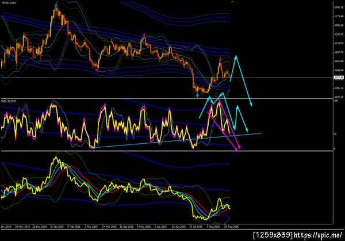Image resolution: width=345 pixels, height=241 pixels.
Task: Select the 28 Aug 2015 date on the time axis
Action: point(231,226)
